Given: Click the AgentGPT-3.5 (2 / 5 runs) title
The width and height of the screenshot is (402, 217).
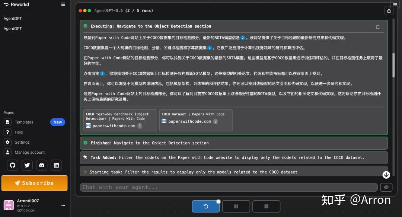Looking at the screenshot, I should tap(124, 10).
